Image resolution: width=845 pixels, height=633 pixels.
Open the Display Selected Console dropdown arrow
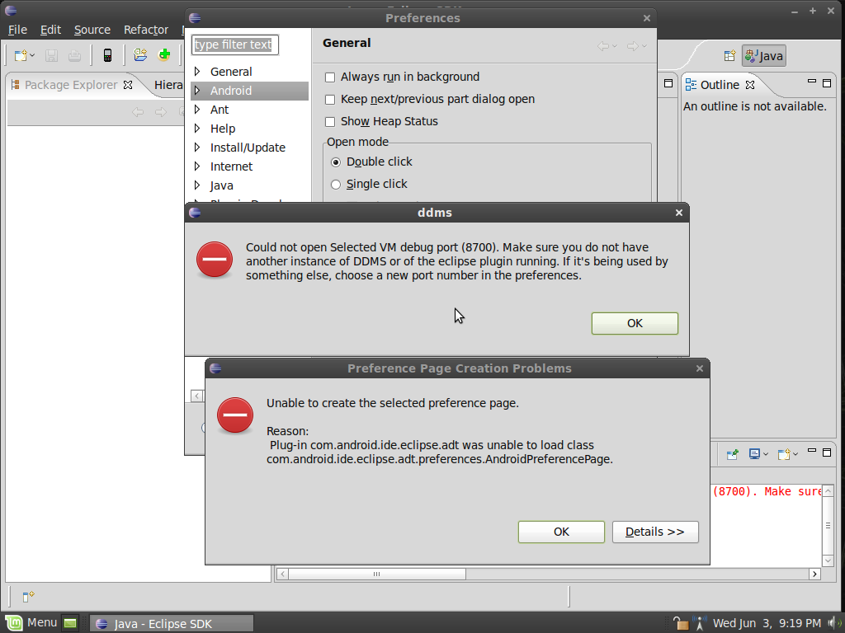click(765, 455)
